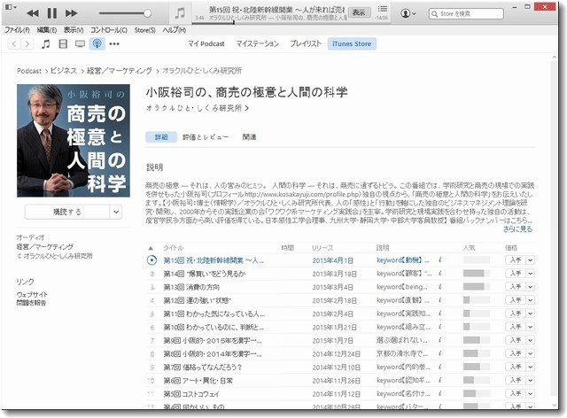Click 入手 button for 第13回 episode

pyautogui.click(x=516, y=287)
